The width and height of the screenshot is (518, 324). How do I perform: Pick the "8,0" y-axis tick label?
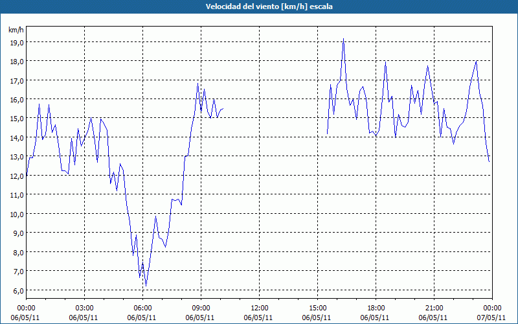[x=18, y=252]
